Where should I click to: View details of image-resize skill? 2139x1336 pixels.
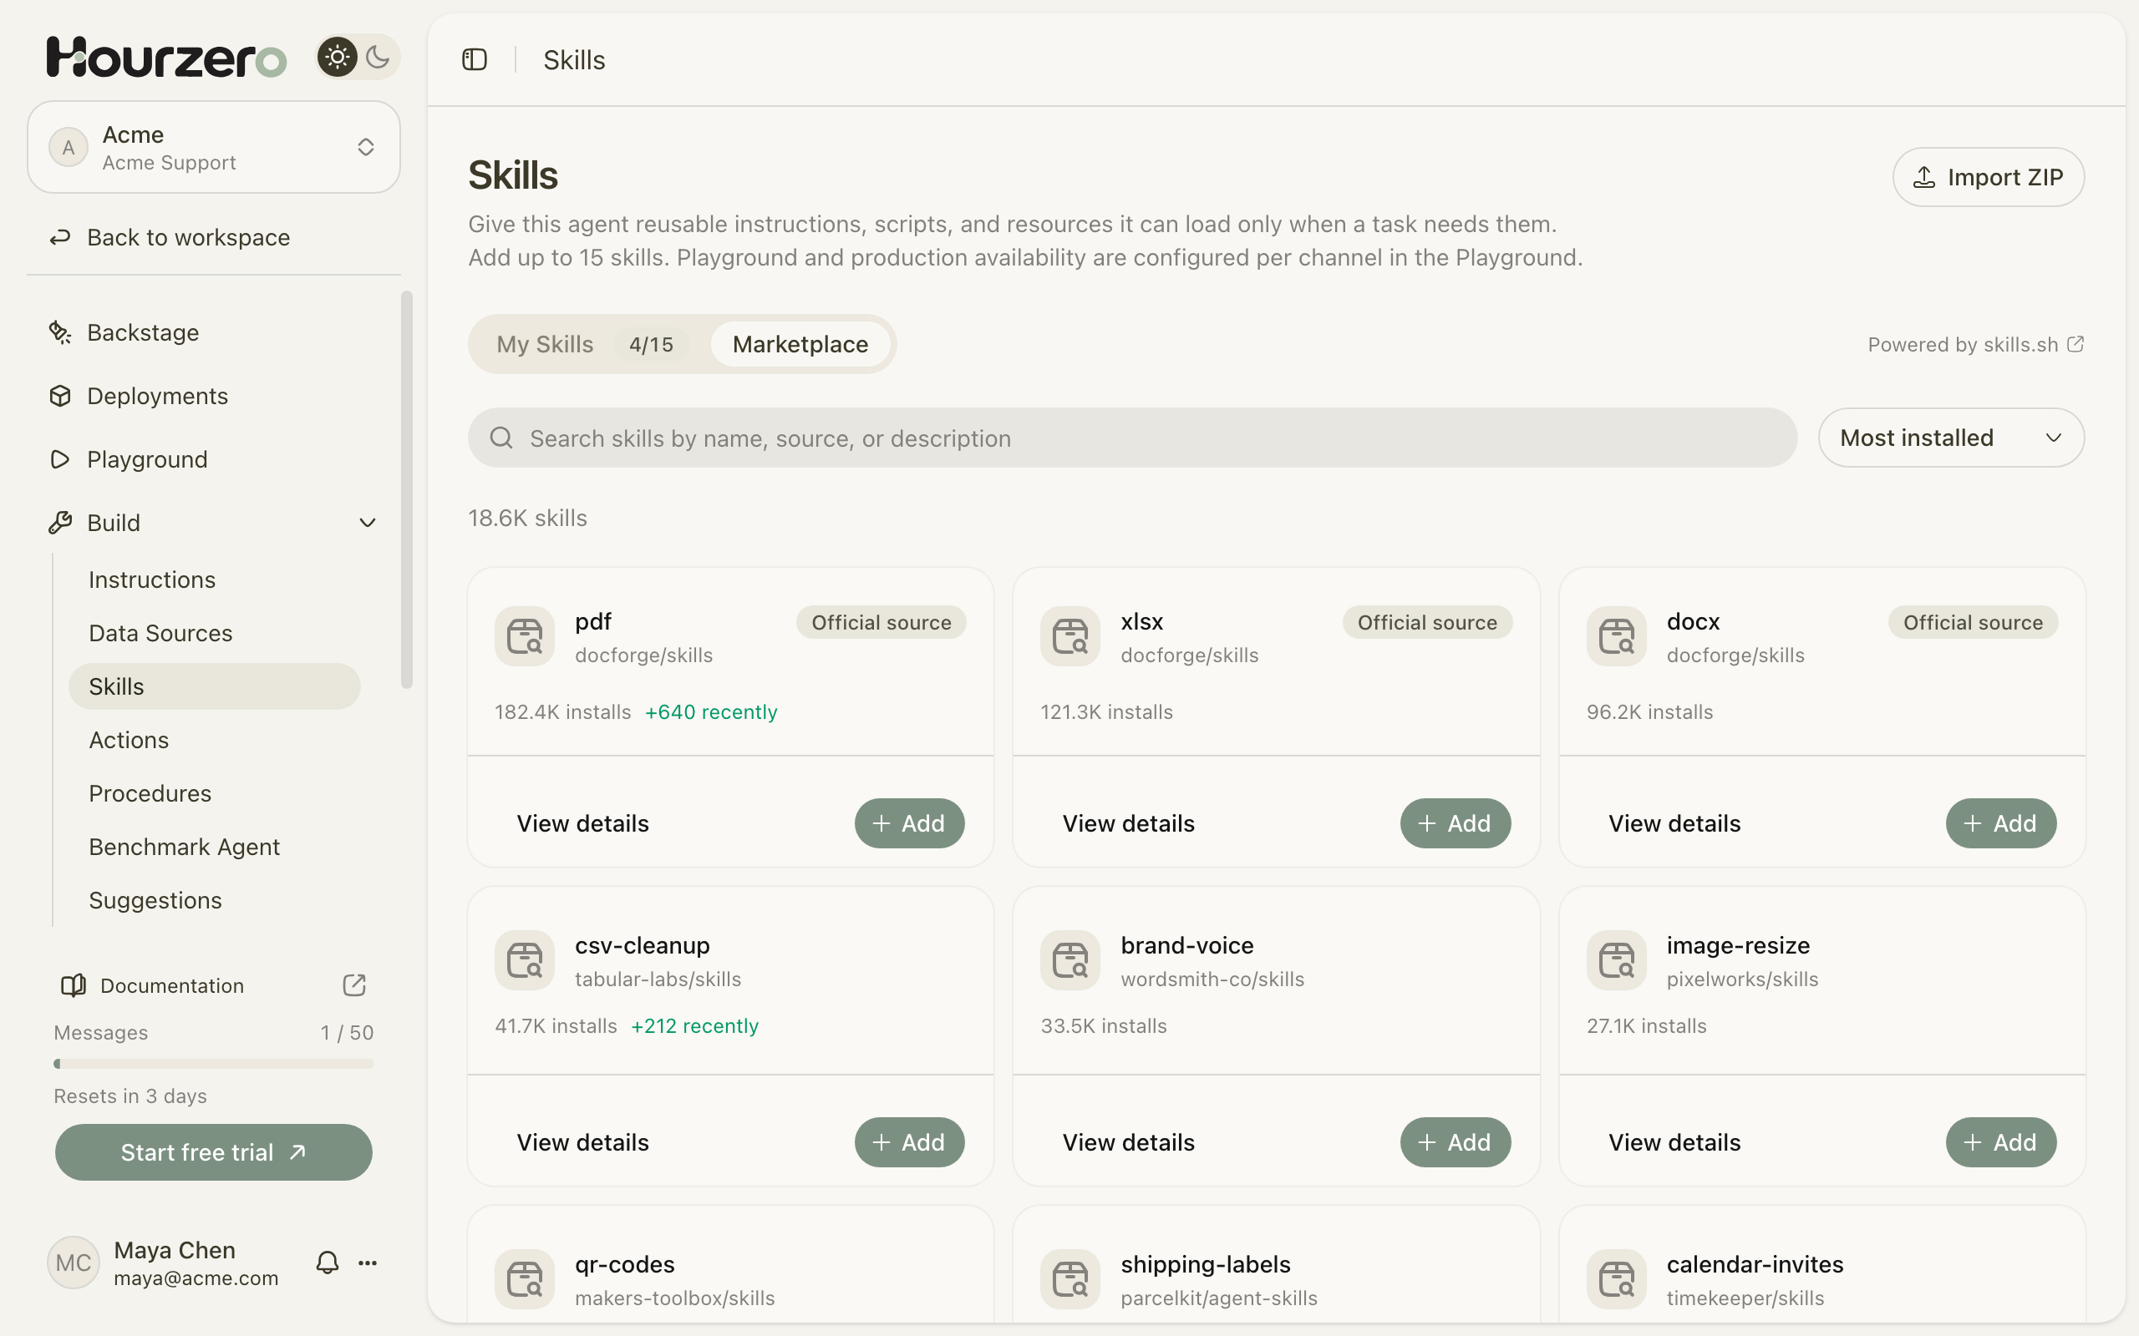(1674, 1142)
